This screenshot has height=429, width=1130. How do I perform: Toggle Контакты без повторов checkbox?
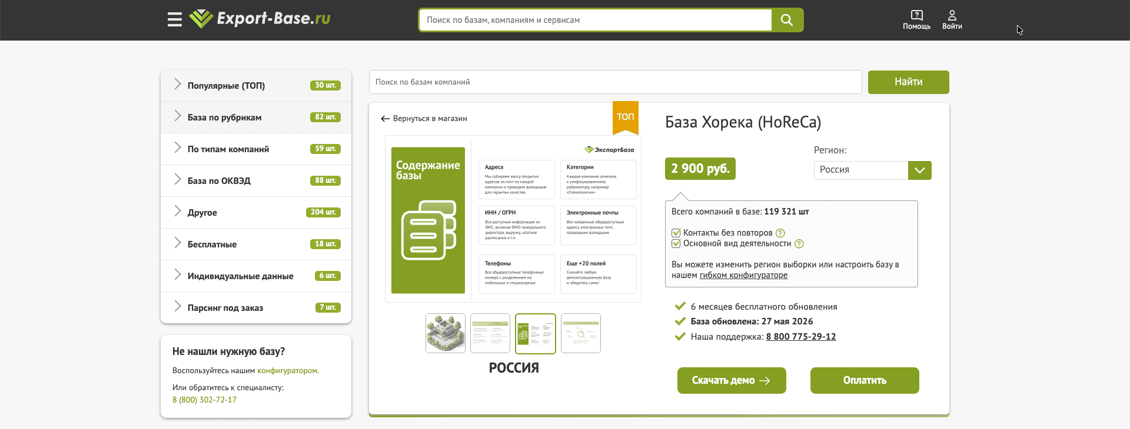tap(676, 233)
